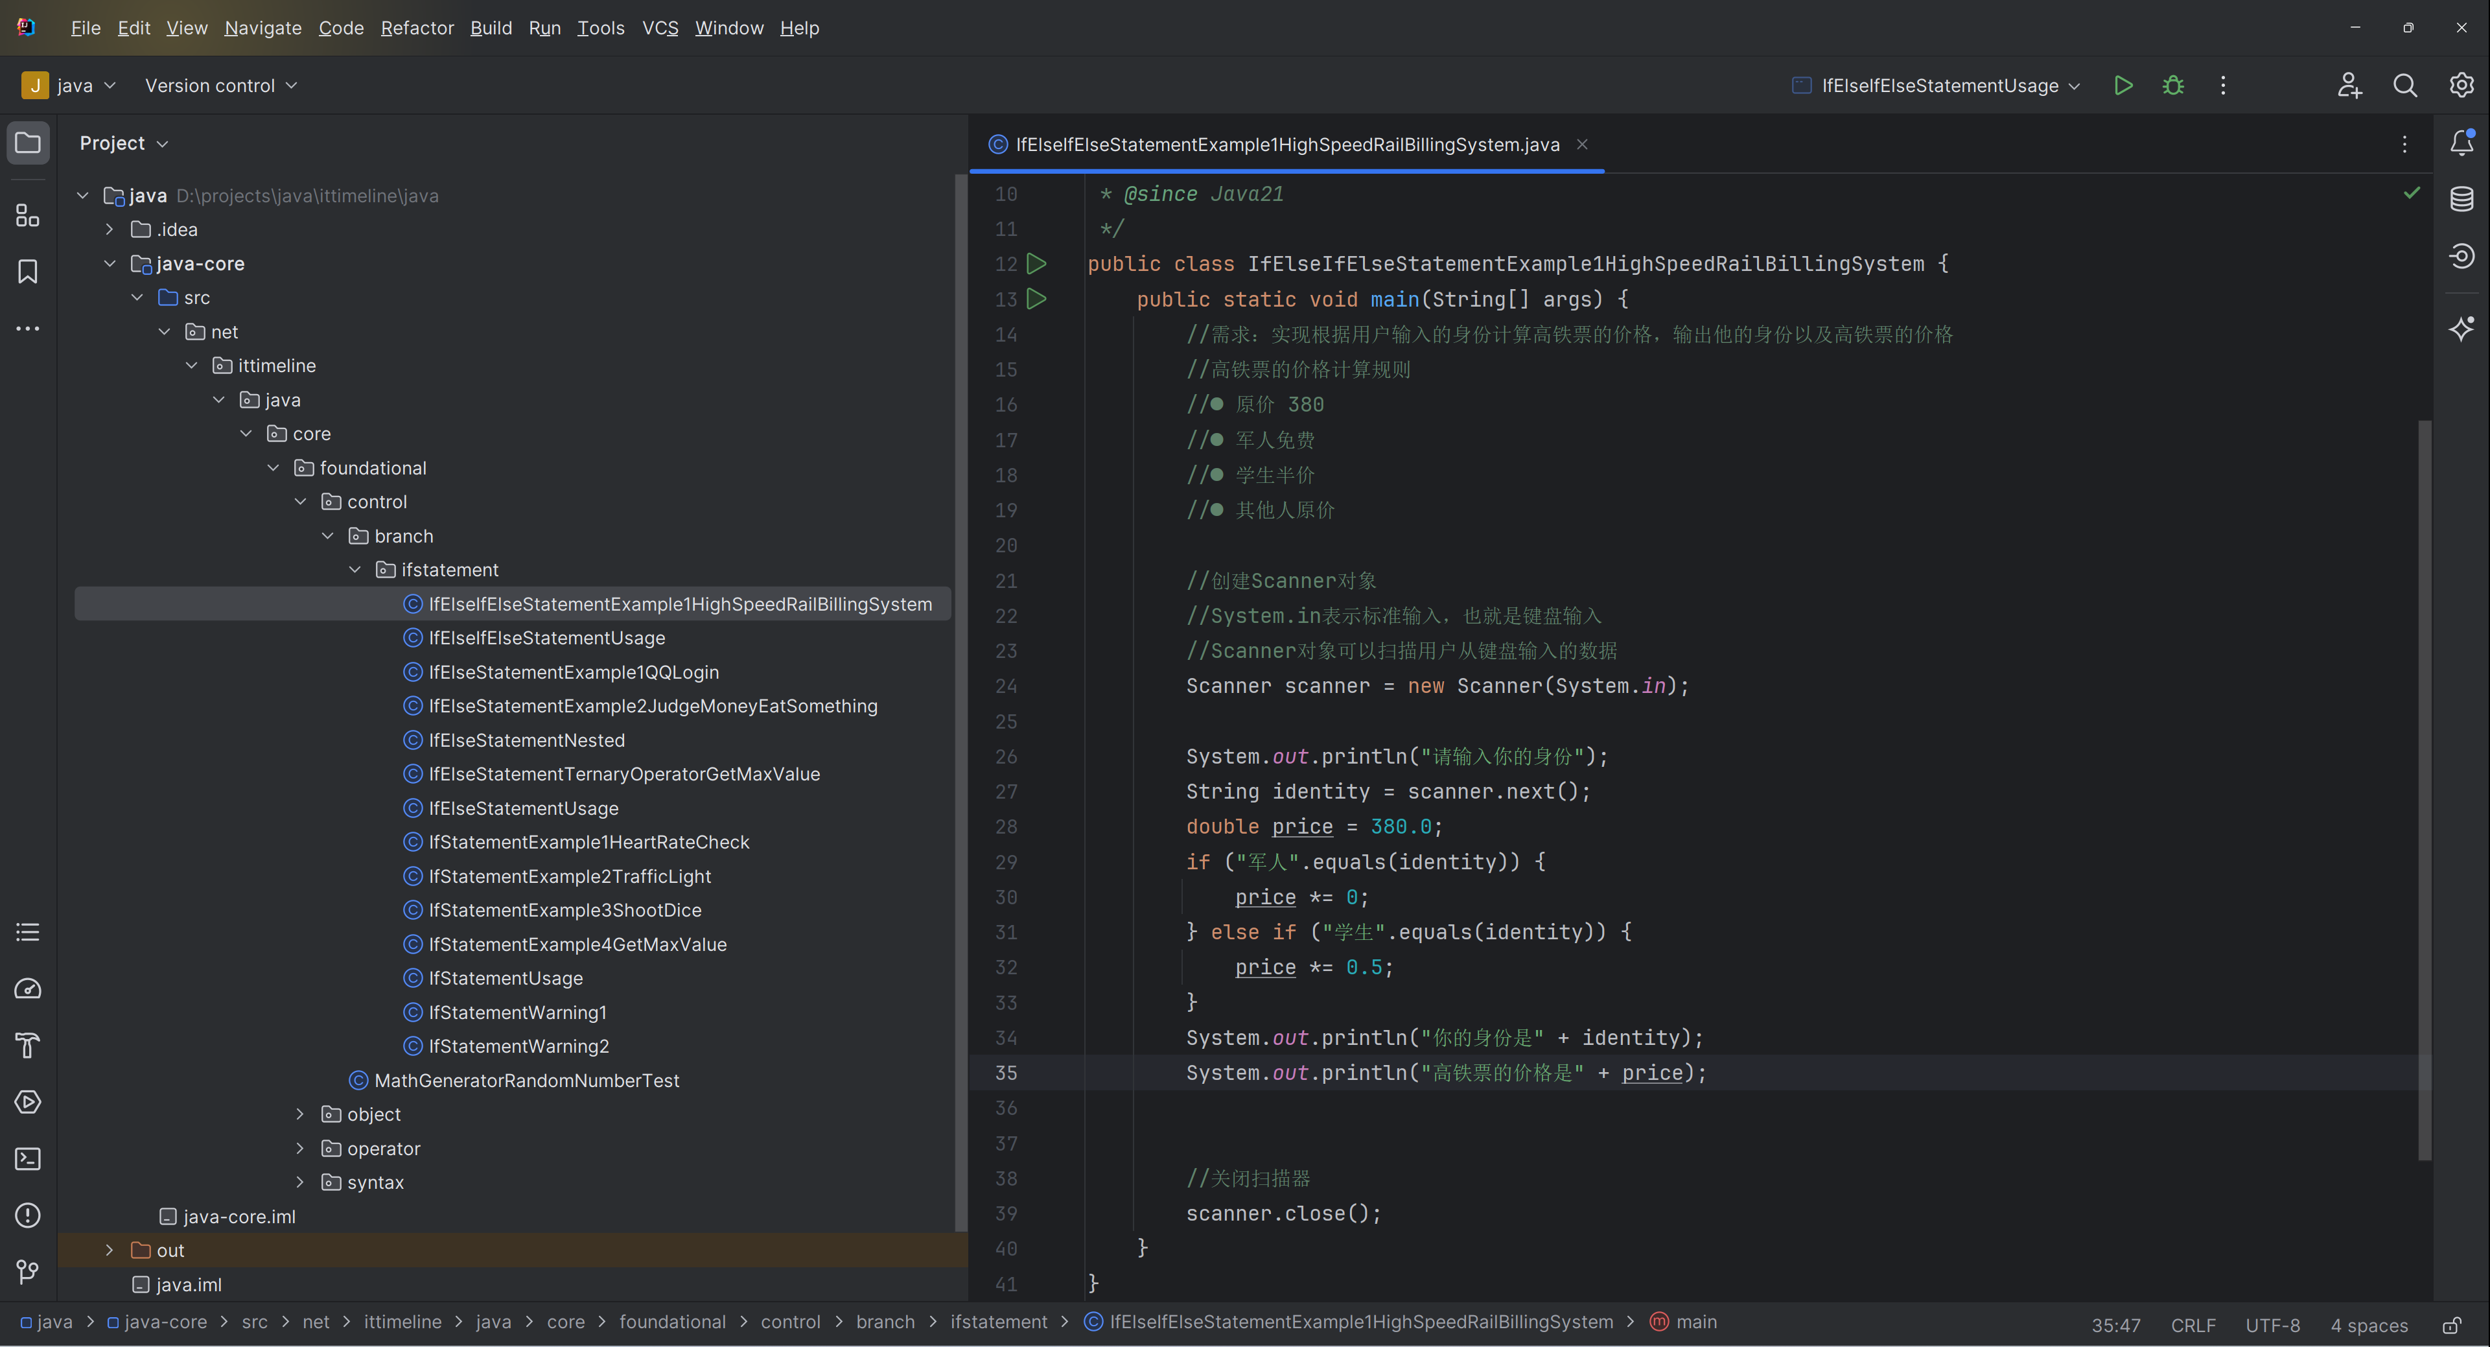The image size is (2490, 1347).
Task: Open the Refactor menu
Action: pyautogui.click(x=417, y=28)
